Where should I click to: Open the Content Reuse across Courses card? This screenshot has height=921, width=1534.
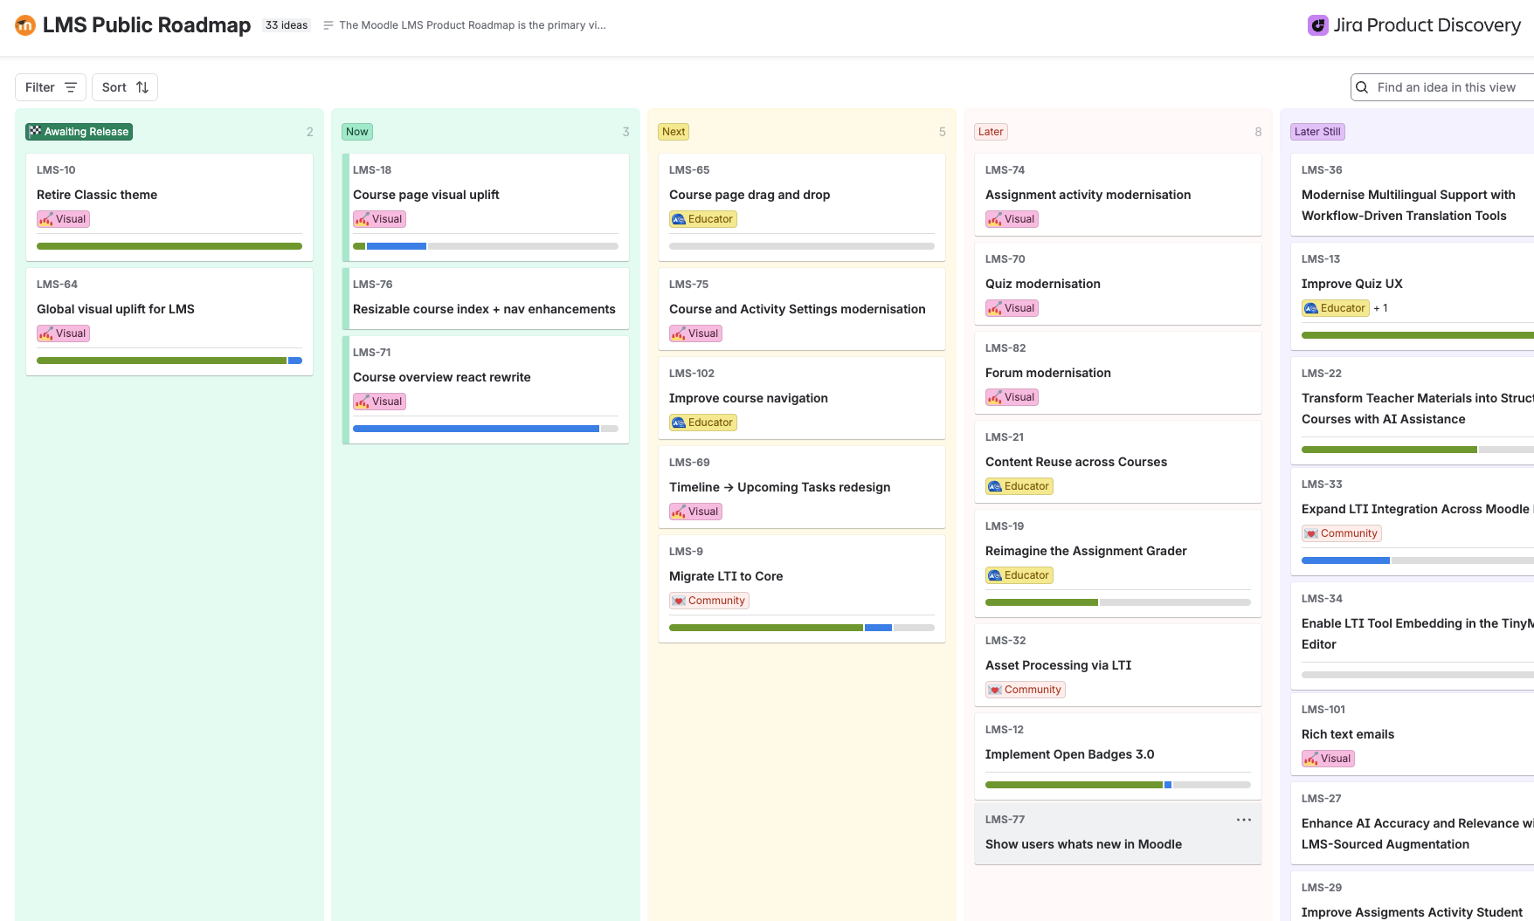1118,461
